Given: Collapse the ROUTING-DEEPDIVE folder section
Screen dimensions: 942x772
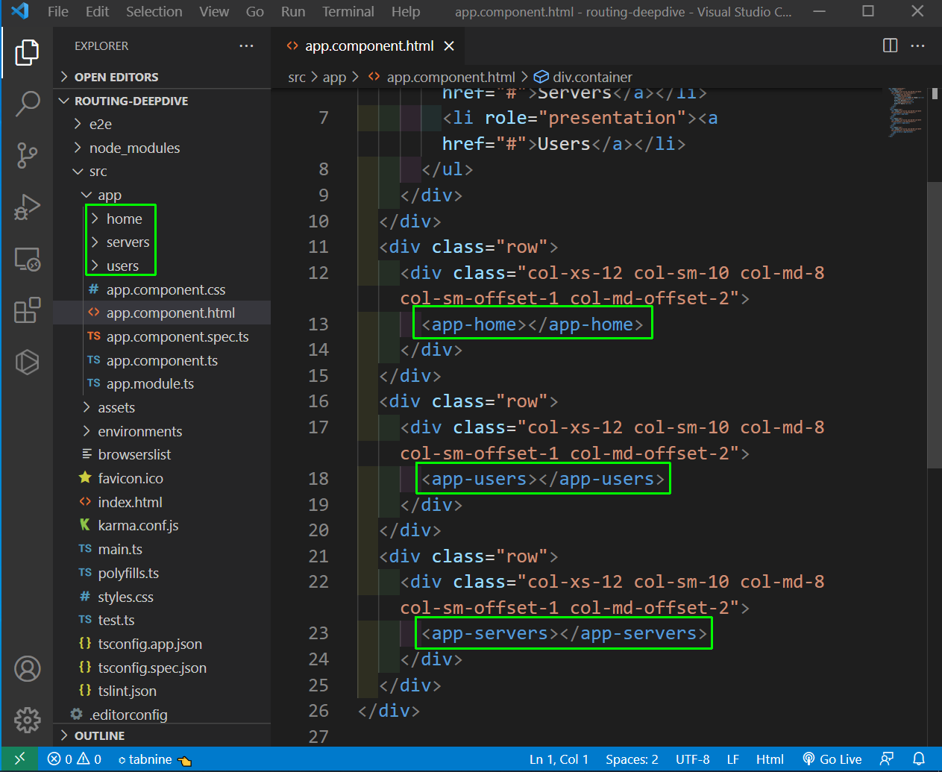Looking at the screenshot, I should tap(162, 101).
